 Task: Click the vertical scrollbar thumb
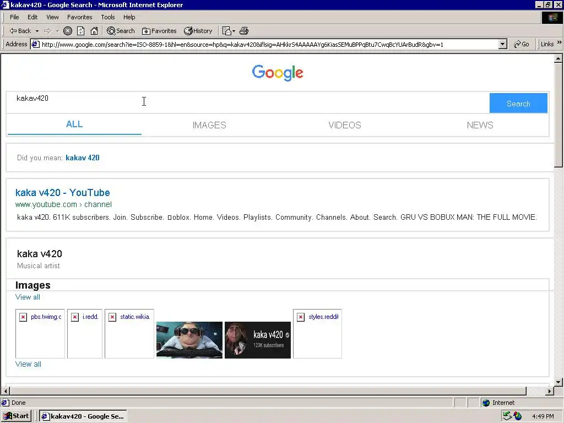tap(558, 115)
